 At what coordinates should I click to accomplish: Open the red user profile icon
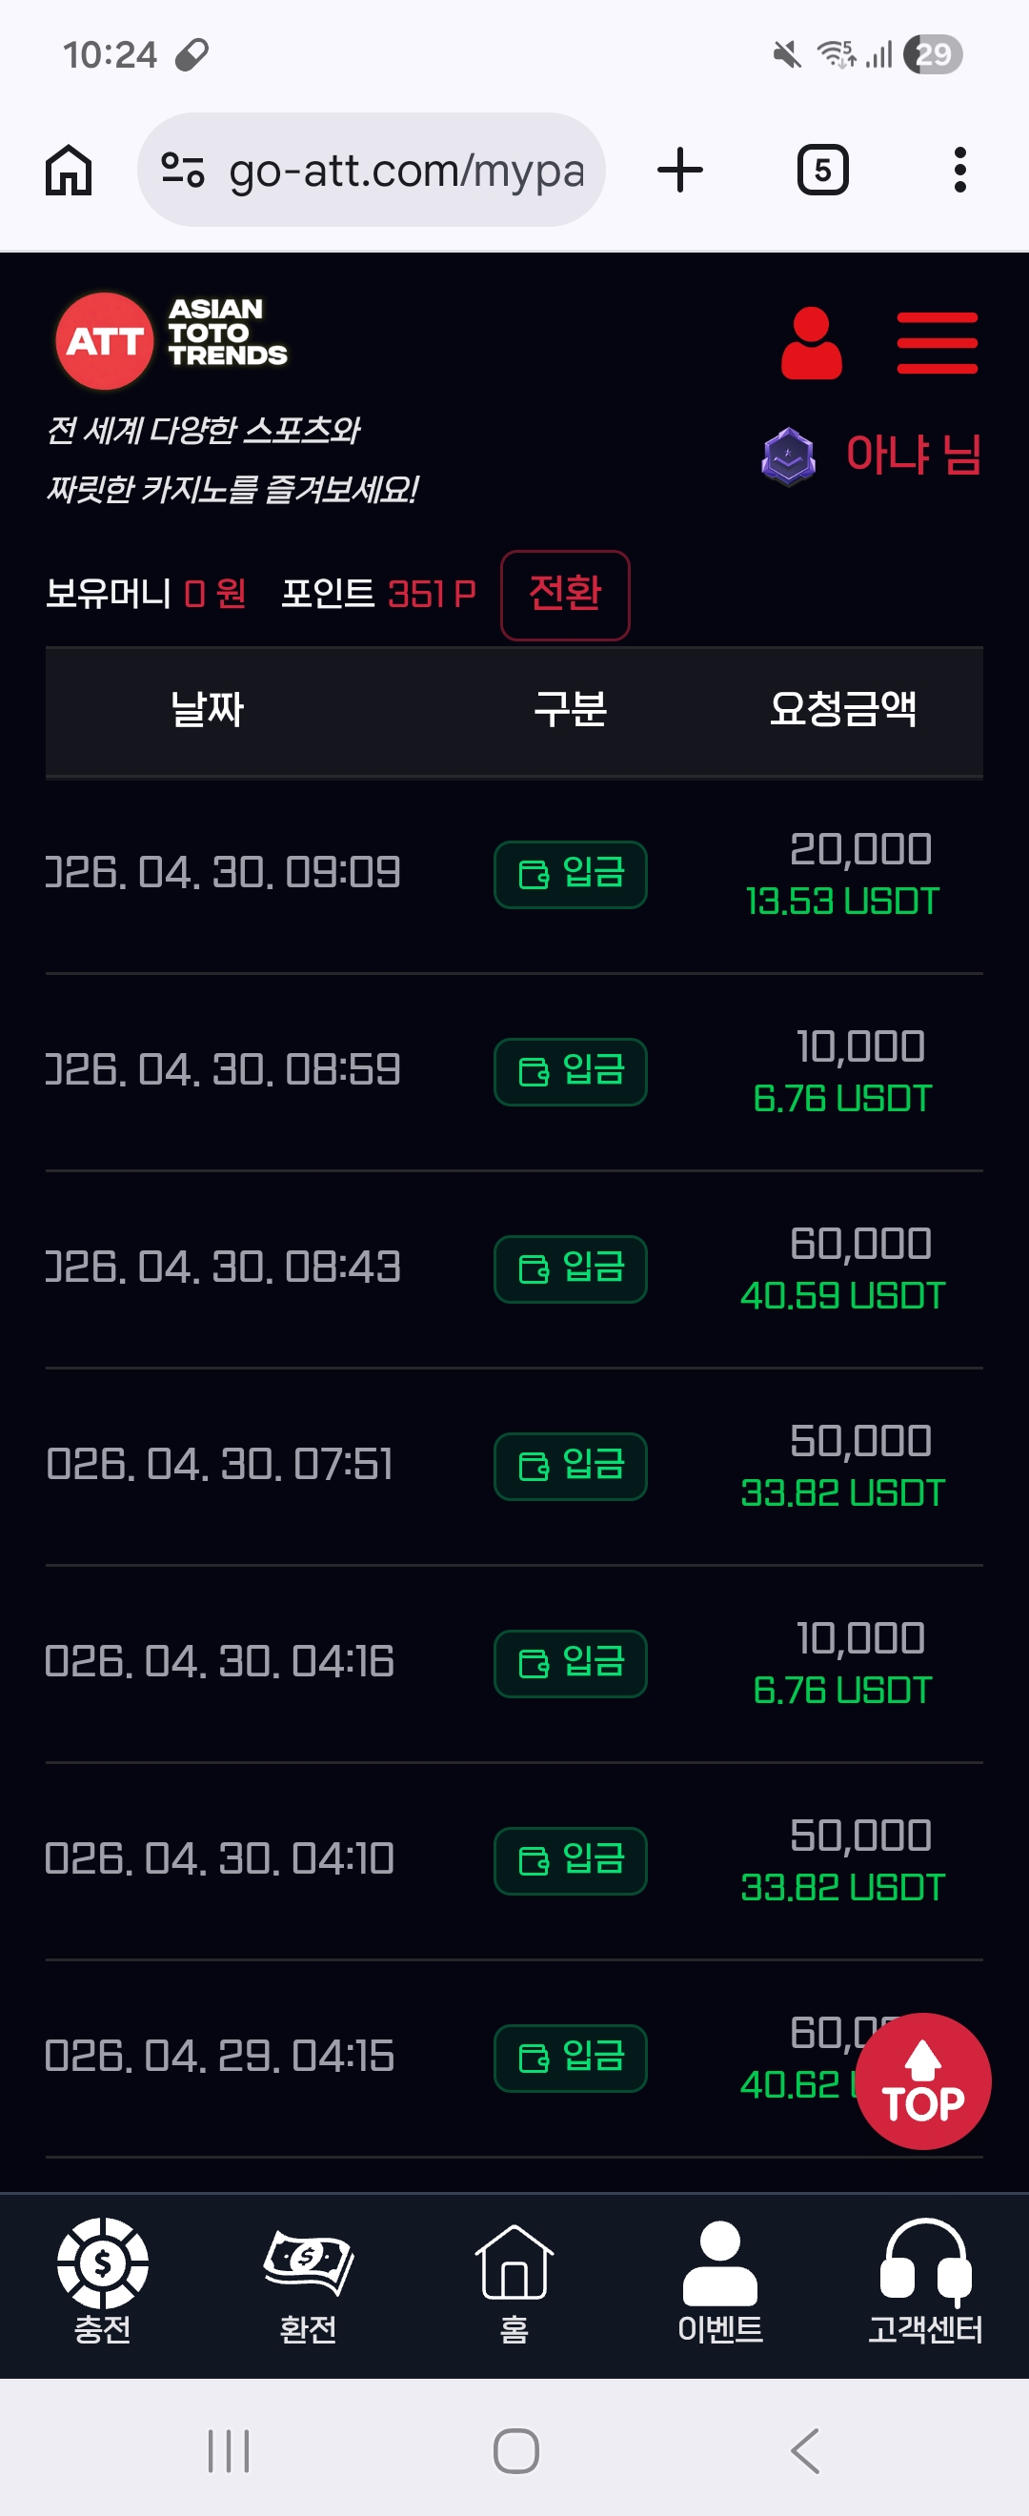(810, 343)
